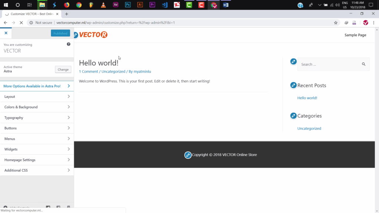Click the 1 Comment link
Image resolution: width=379 pixels, height=213 pixels.
[88, 71]
